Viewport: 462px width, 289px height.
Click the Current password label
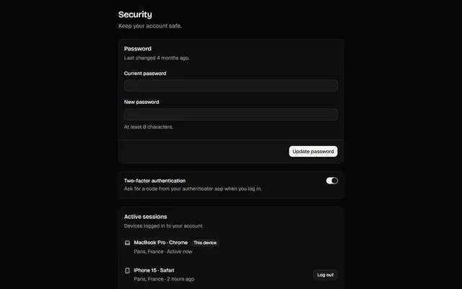(145, 74)
